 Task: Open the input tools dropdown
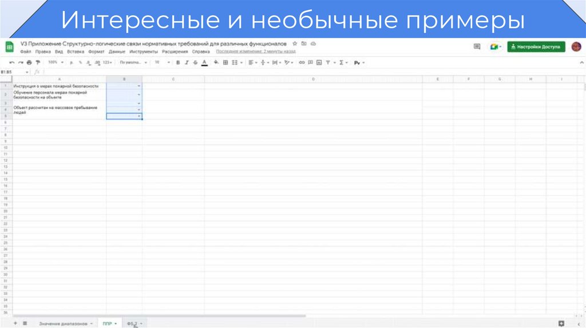(x=359, y=63)
